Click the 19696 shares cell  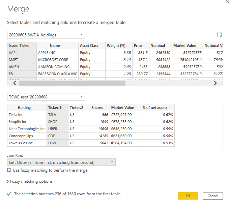click(100, 129)
